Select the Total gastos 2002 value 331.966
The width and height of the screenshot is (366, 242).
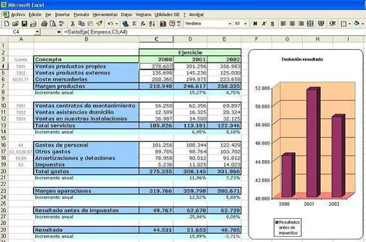click(224, 172)
